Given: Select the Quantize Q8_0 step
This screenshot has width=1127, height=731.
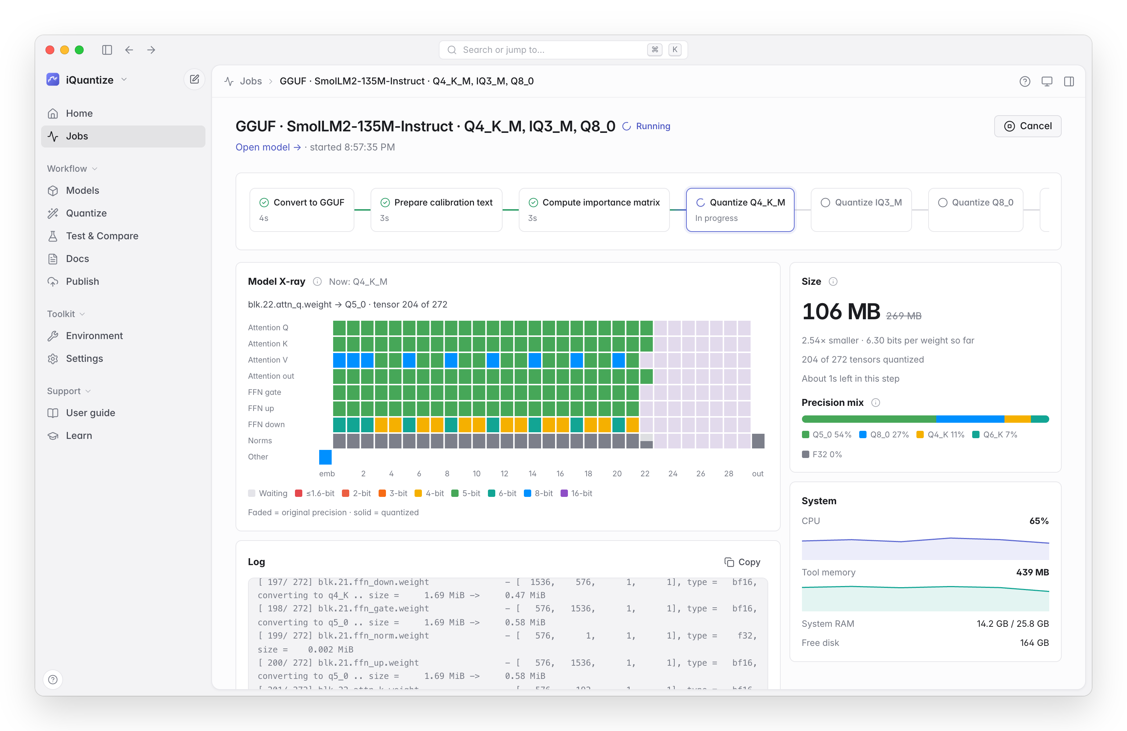Looking at the screenshot, I should [x=976, y=210].
